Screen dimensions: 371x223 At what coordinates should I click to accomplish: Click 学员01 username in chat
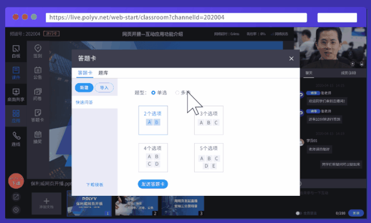(x=312, y=141)
